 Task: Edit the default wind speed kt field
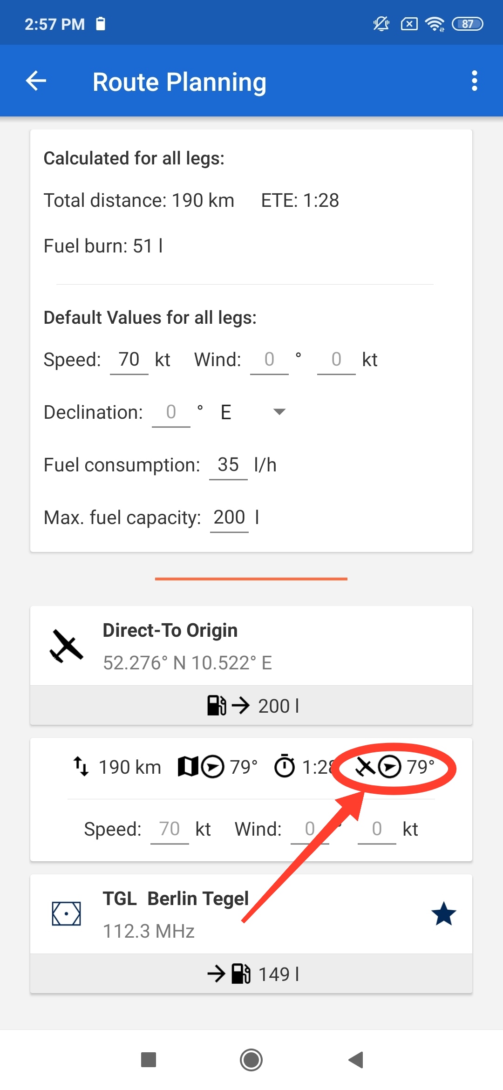click(336, 360)
